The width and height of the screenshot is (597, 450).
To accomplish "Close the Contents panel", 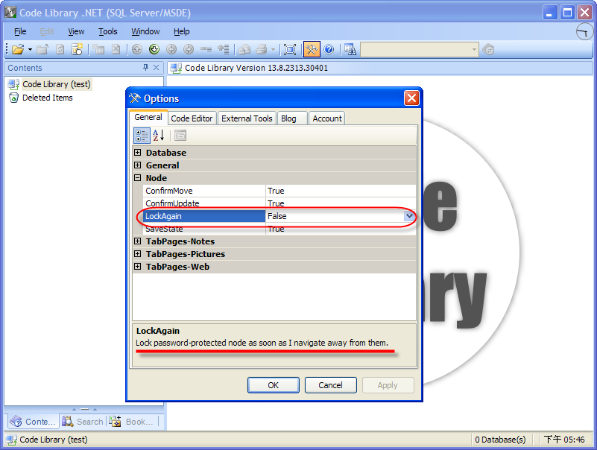I will [x=156, y=68].
